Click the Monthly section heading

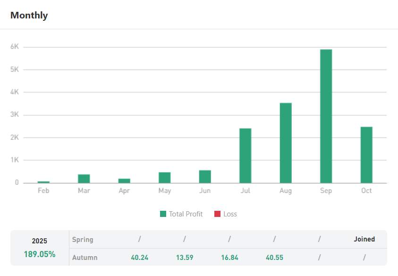[29, 15]
